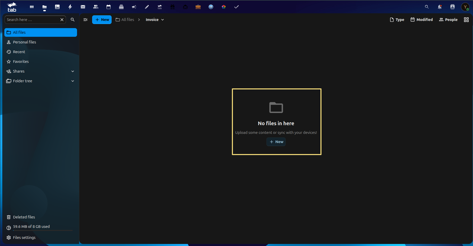Go to All files breadcrumb
The height and width of the screenshot is (246, 473).
125,20
